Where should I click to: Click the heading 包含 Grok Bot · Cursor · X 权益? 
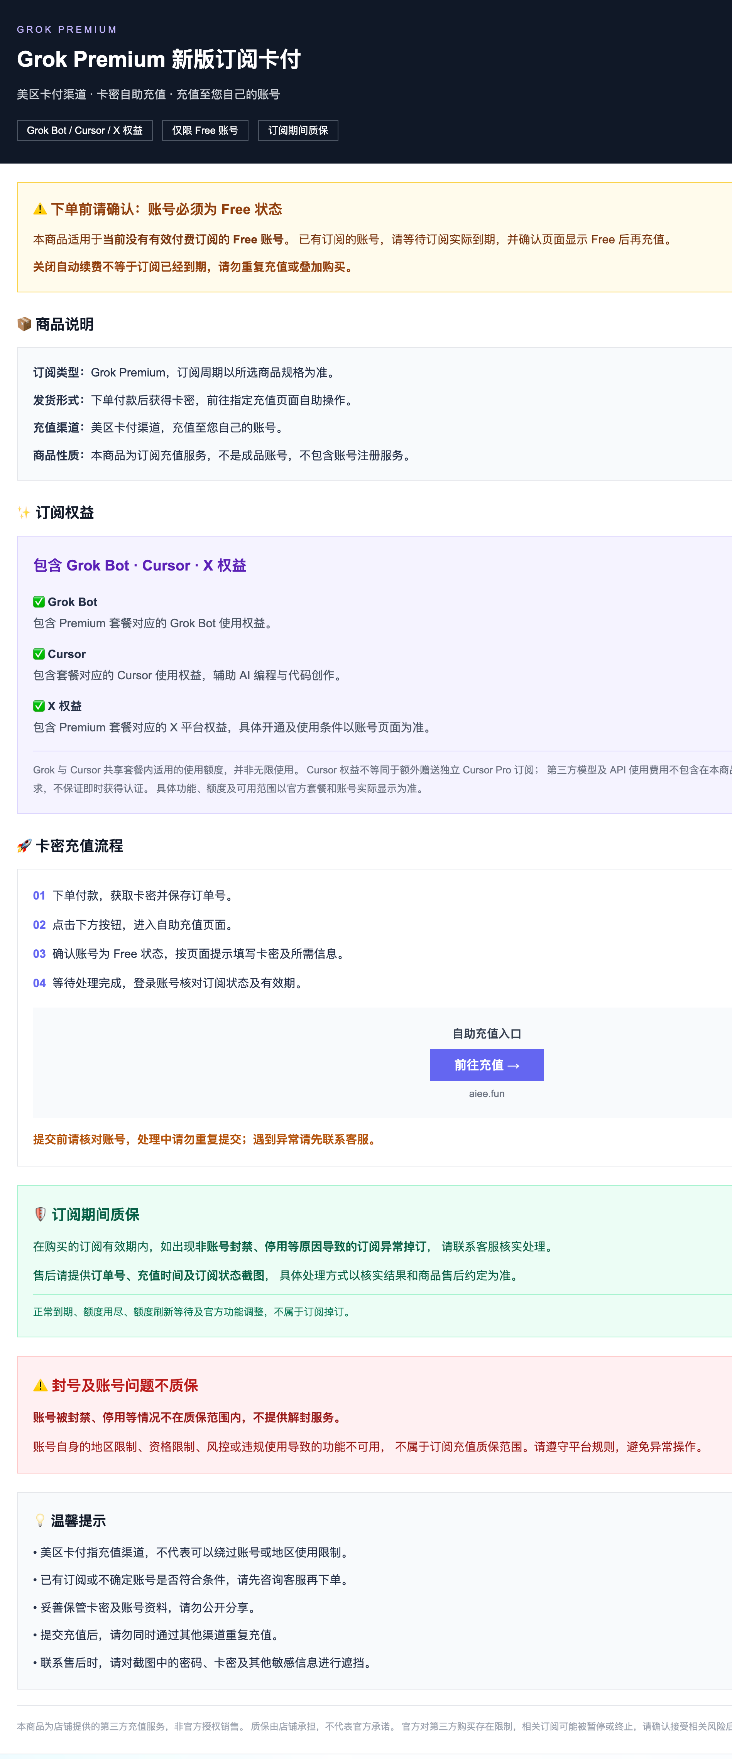pyautogui.click(x=140, y=566)
